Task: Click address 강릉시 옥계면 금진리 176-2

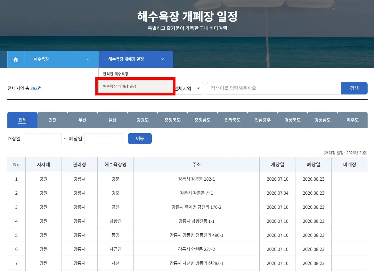Action: [x=197, y=207]
